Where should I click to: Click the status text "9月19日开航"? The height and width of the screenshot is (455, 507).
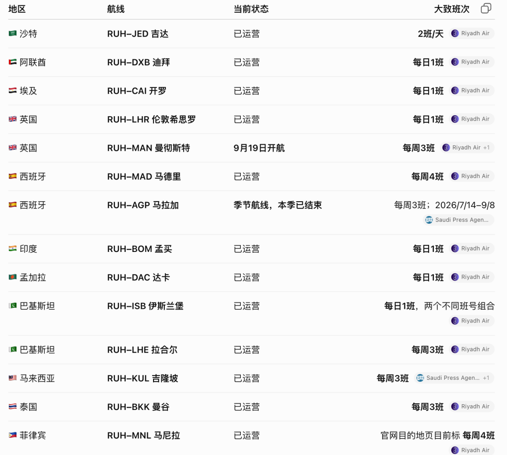click(259, 148)
